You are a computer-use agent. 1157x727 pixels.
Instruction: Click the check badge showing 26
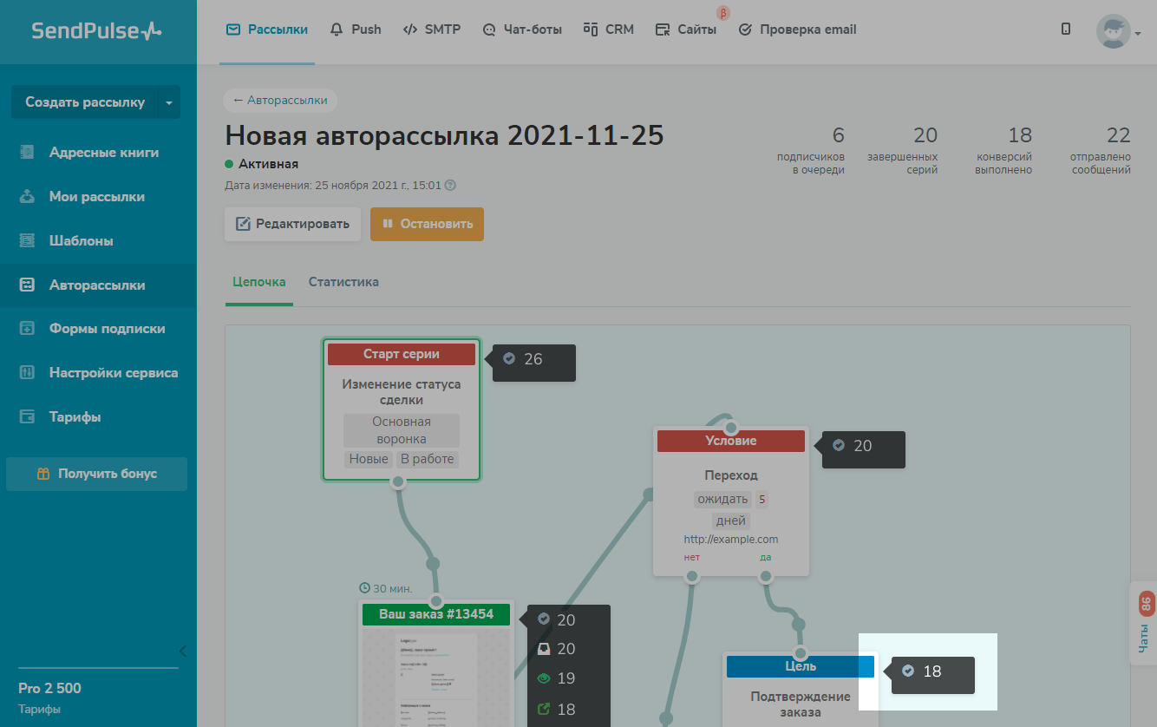[509, 358]
